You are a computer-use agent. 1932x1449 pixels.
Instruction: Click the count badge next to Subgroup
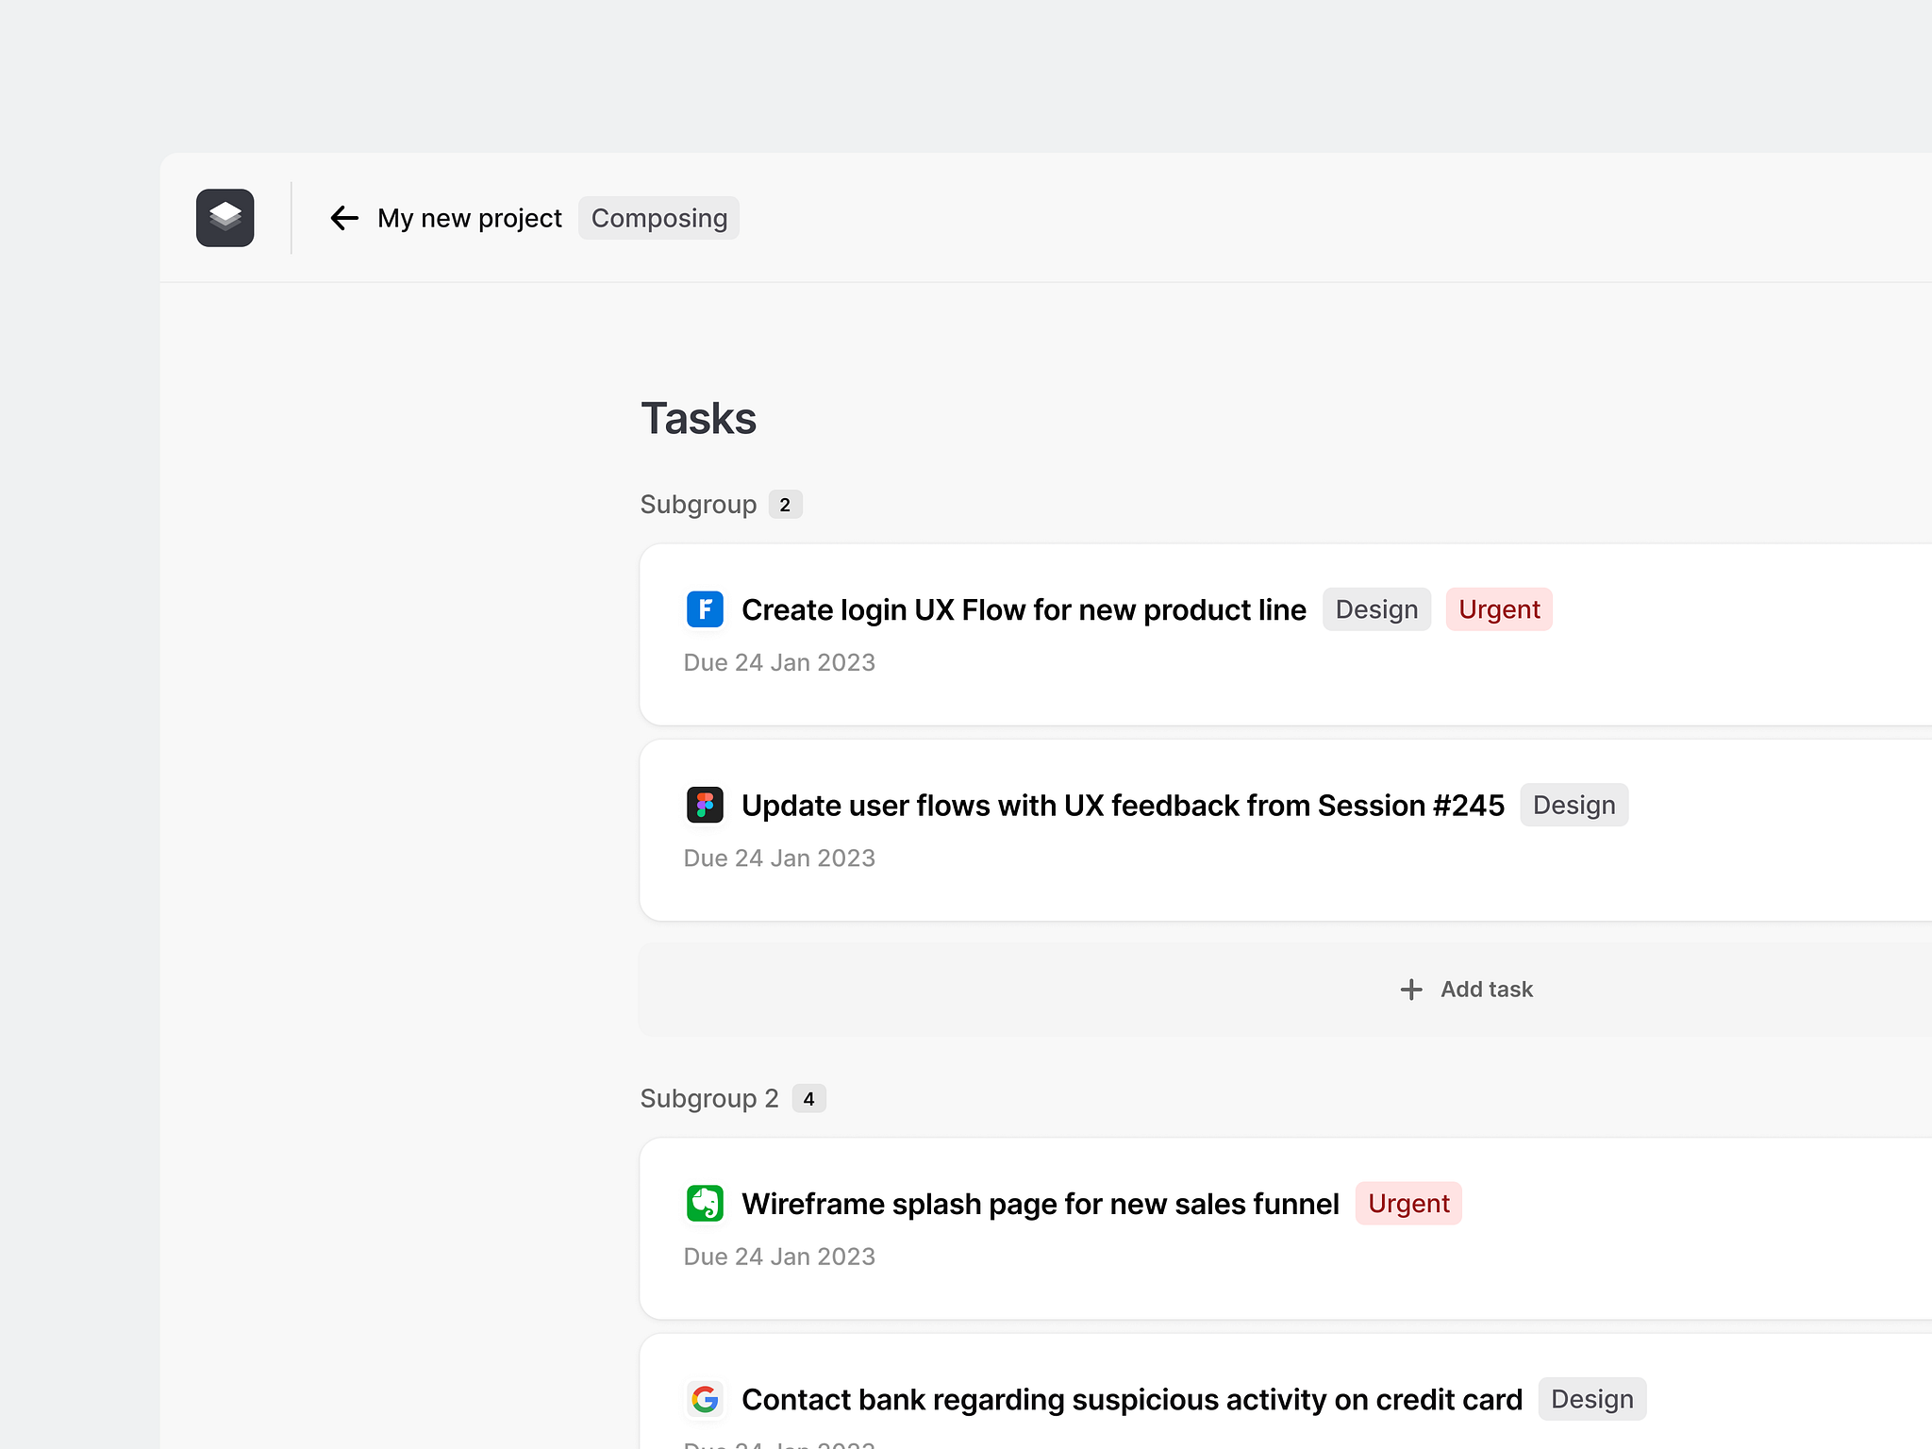785,504
